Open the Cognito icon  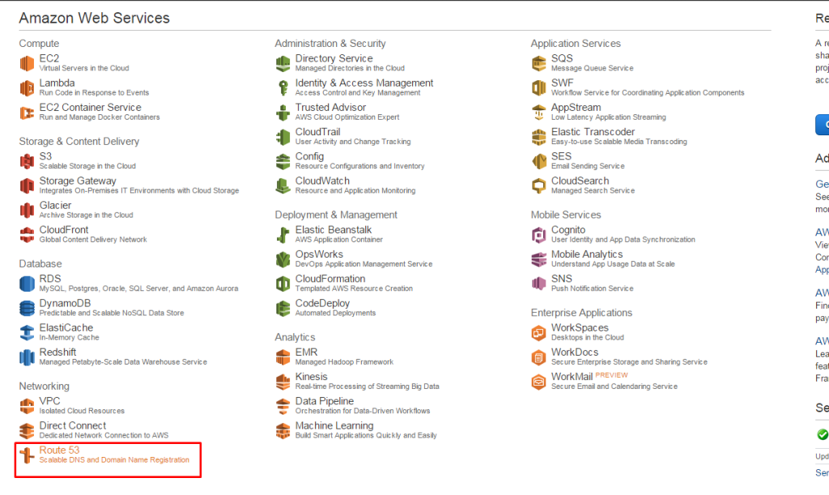pyautogui.click(x=538, y=235)
